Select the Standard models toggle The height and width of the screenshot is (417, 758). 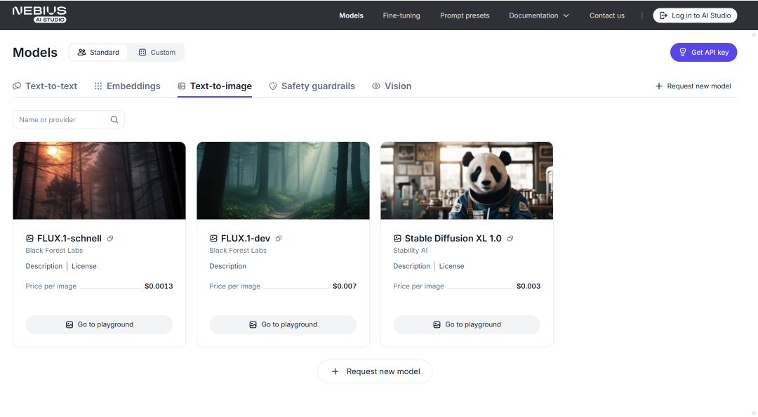click(x=98, y=52)
